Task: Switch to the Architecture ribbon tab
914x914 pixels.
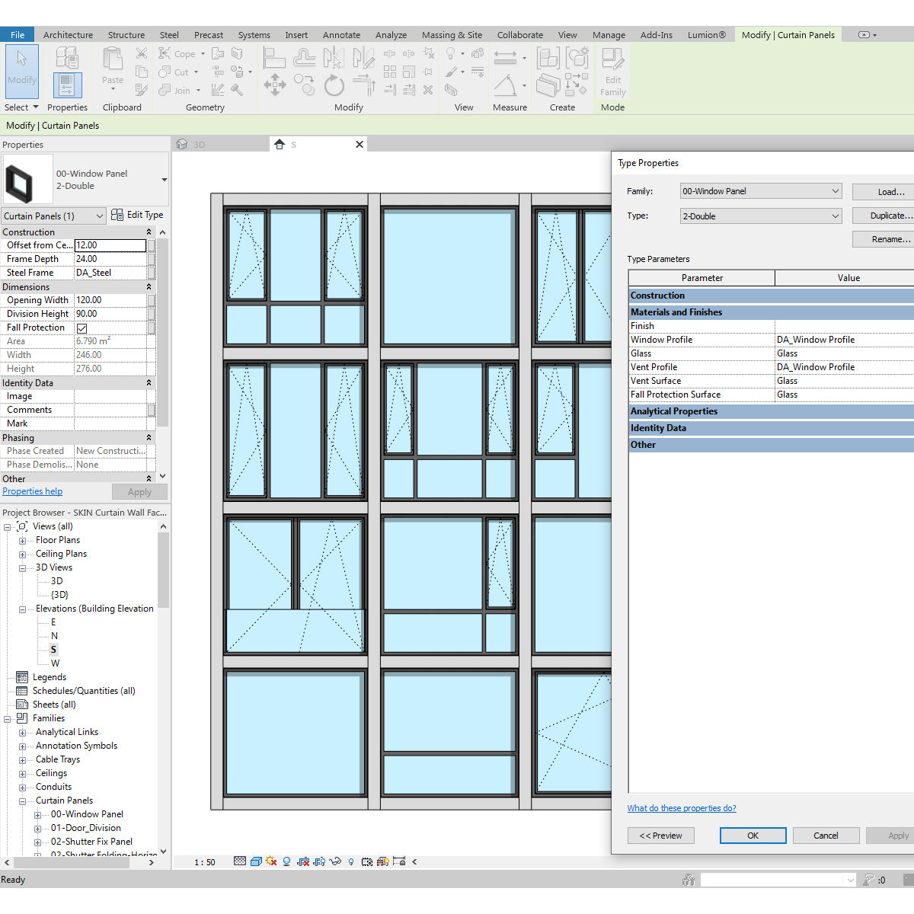Action: [x=68, y=34]
